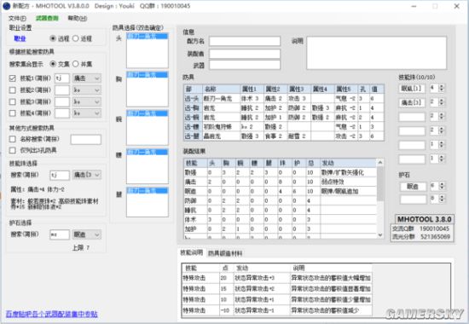The image size is (469, 324).
Task: Click the 说明 multiline text box
Action: pyautogui.click(x=377, y=53)
